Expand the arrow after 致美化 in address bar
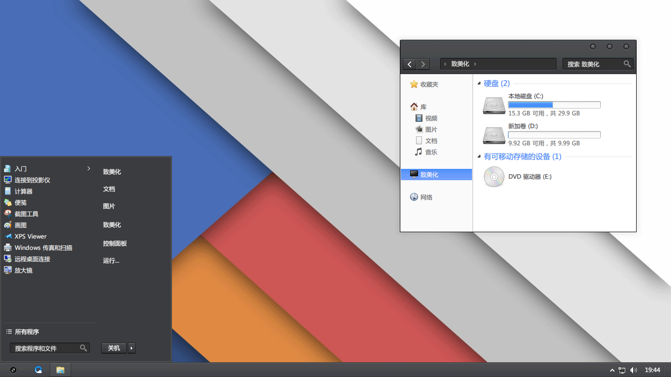The height and width of the screenshot is (377, 671). [475, 64]
